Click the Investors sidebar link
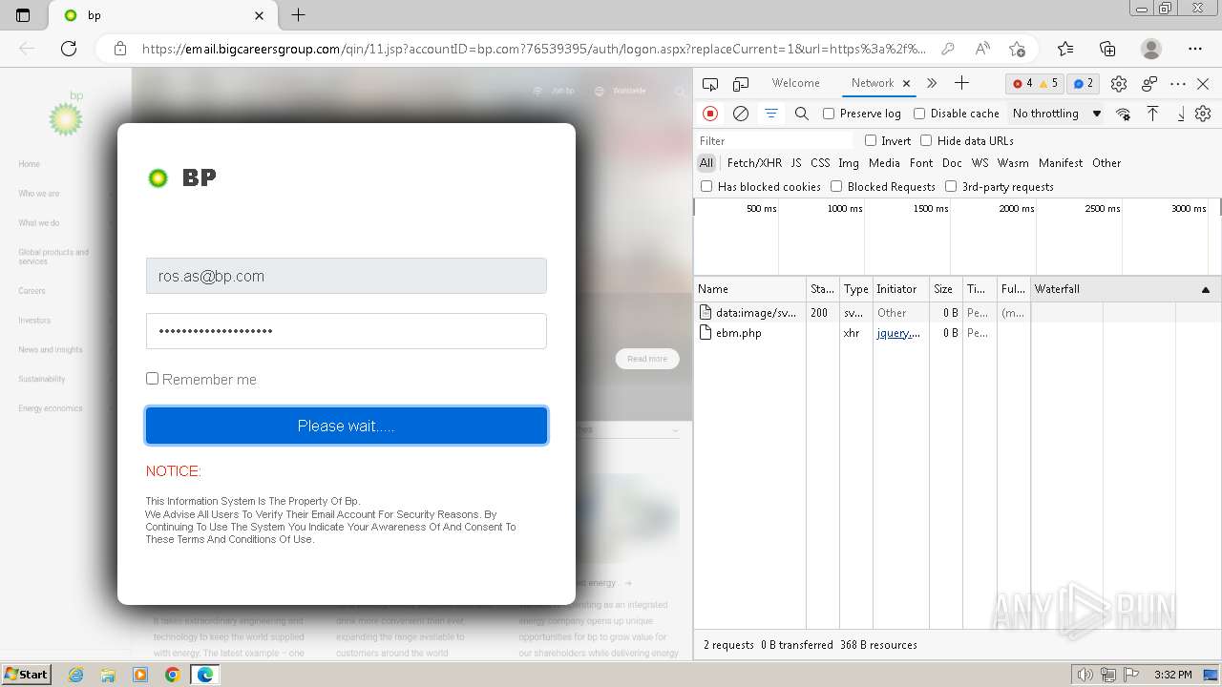The image size is (1222, 687). click(34, 321)
